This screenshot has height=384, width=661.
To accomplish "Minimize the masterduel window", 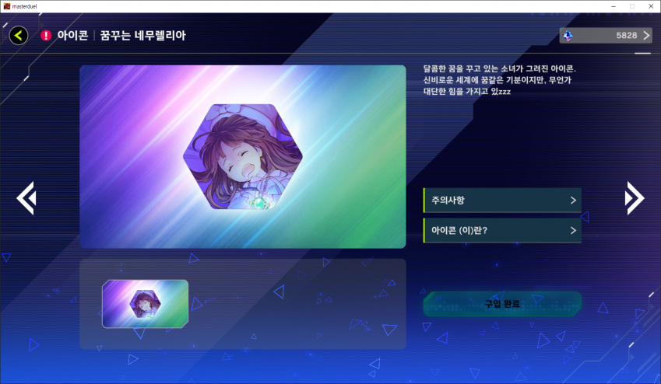I will 614,6.
